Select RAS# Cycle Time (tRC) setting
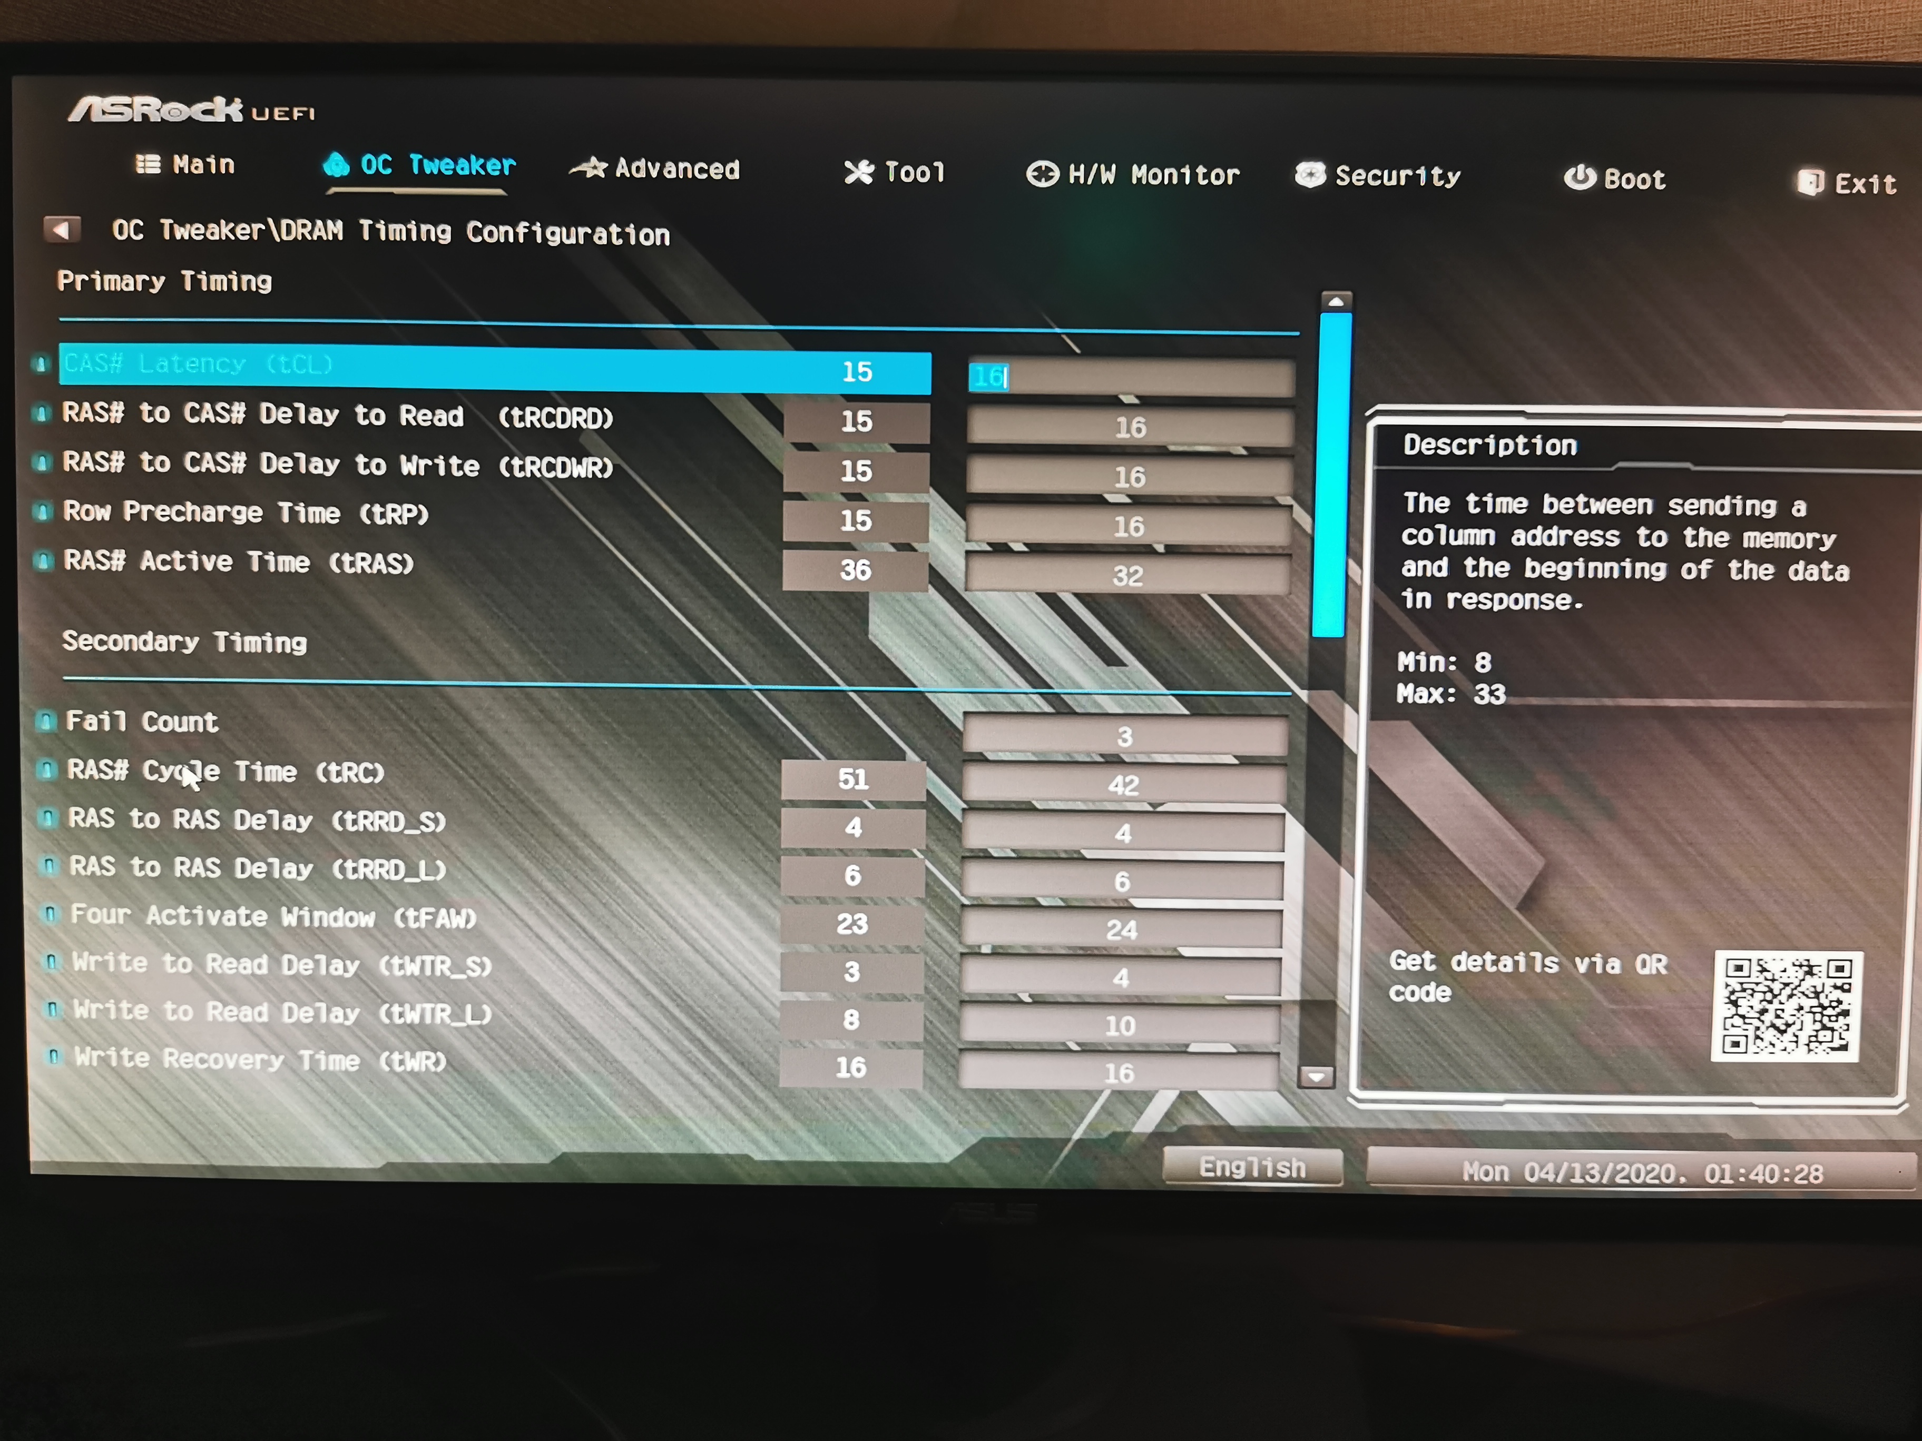The height and width of the screenshot is (1441, 1922). tap(226, 771)
